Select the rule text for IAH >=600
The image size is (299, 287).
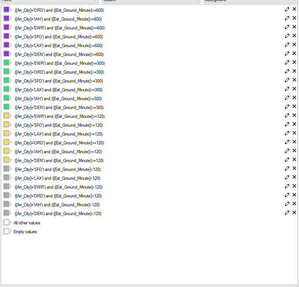58,19
